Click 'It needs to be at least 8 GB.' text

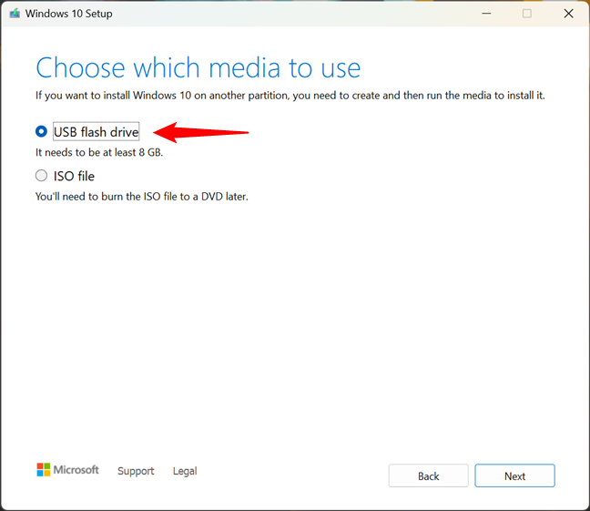tap(99, 152)
